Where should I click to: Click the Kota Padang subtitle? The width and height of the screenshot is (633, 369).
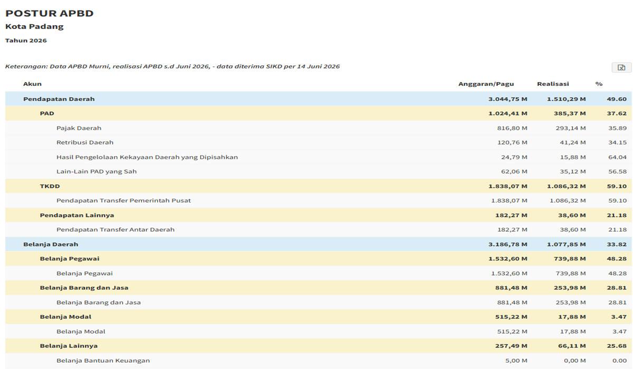(x=34, y=26)
